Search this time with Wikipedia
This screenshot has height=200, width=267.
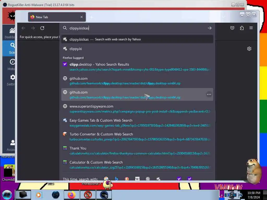pyautogui.click(x=137, y=179)
